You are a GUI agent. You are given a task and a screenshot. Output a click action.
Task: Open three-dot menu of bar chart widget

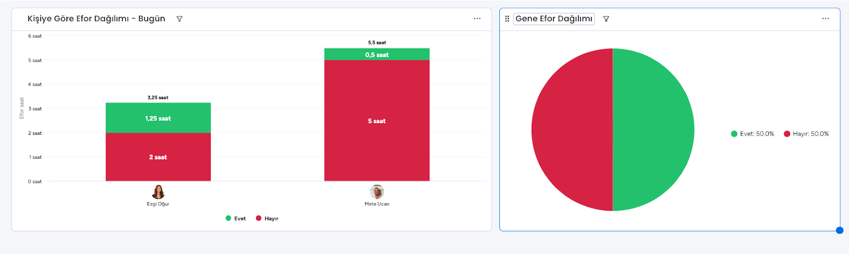click(477, 19)
